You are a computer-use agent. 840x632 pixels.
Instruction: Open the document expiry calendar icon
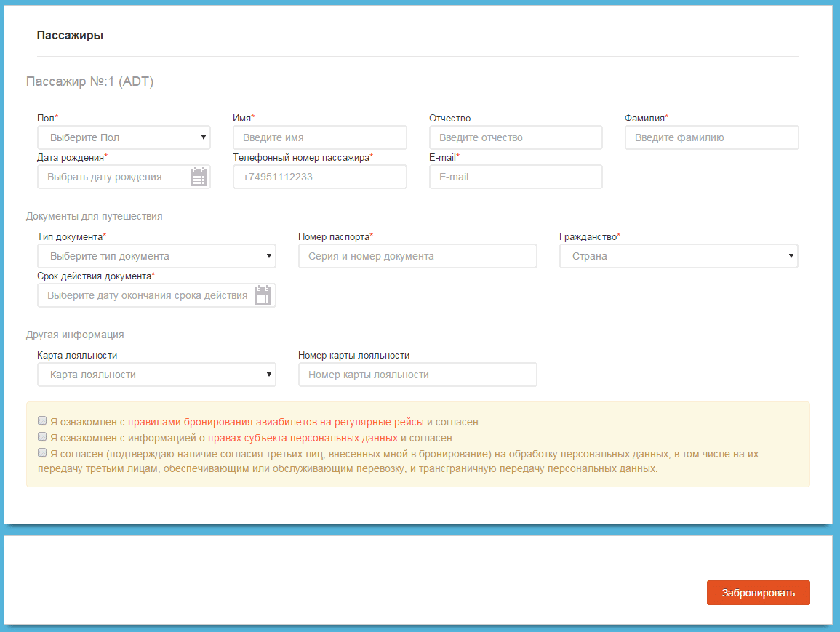click(263, 295)
